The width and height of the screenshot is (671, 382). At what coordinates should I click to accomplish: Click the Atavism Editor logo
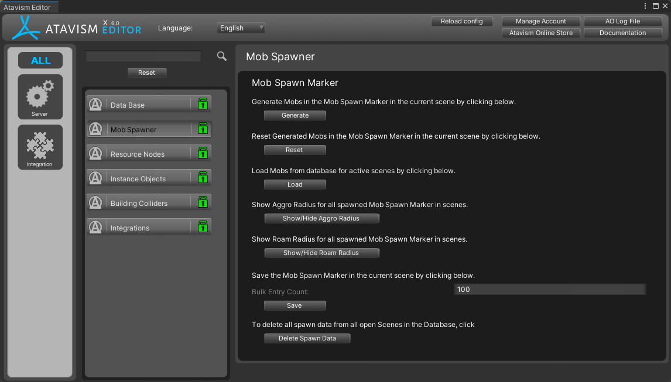[x=76, y=27]
